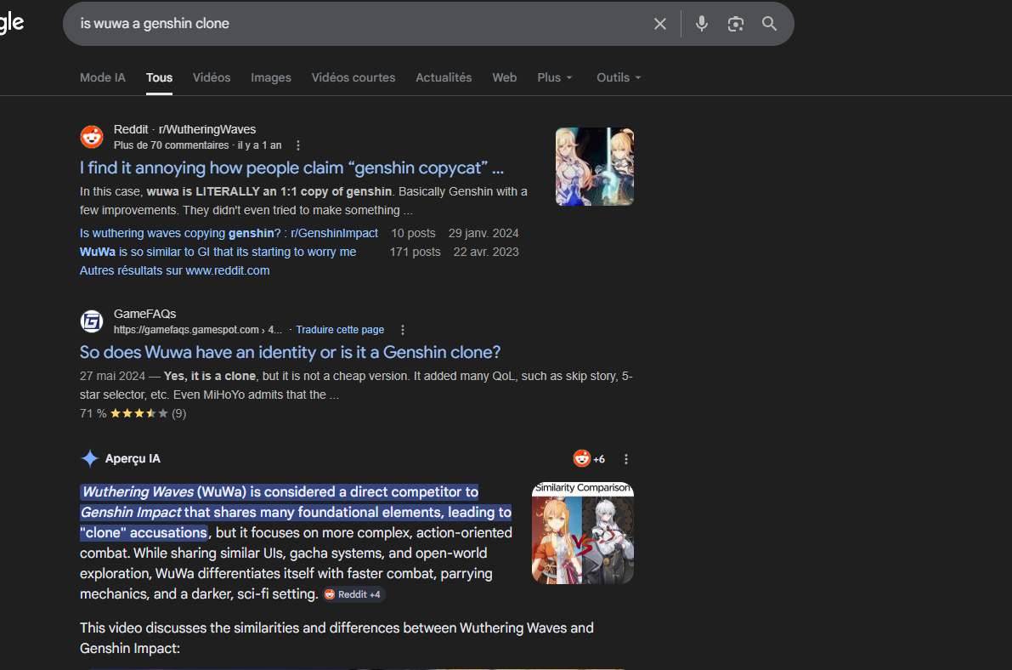Click Traduire cette page link
Screen dimensions: 1012x670
click(x=340, y=330)
